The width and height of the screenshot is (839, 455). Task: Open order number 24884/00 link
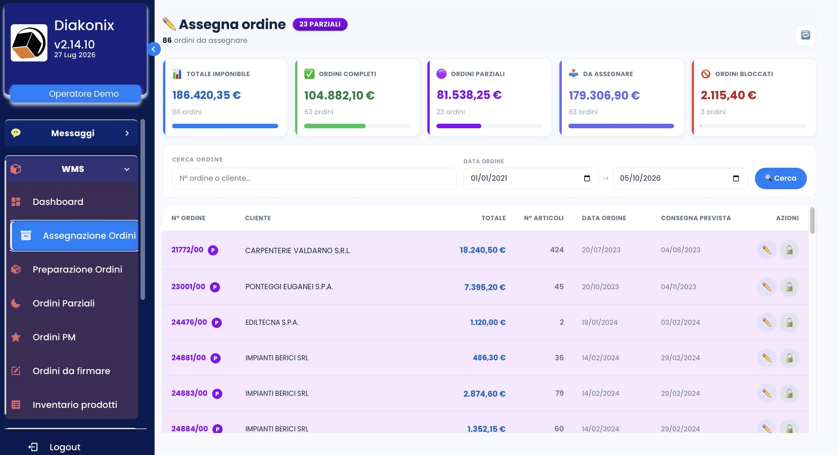tap(190, 429)
